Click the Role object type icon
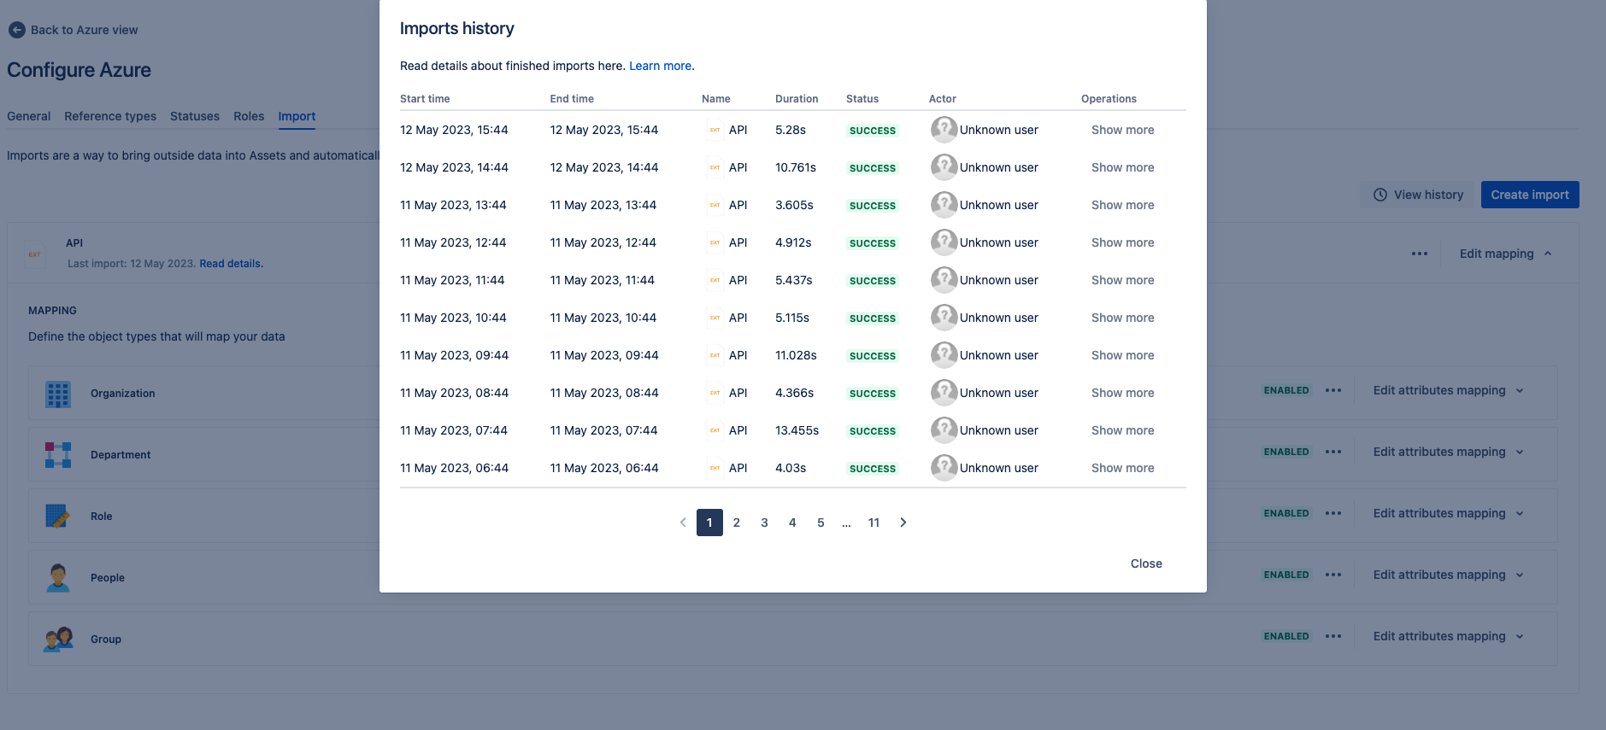The image size is (1606, 730). tap(58, 517)
